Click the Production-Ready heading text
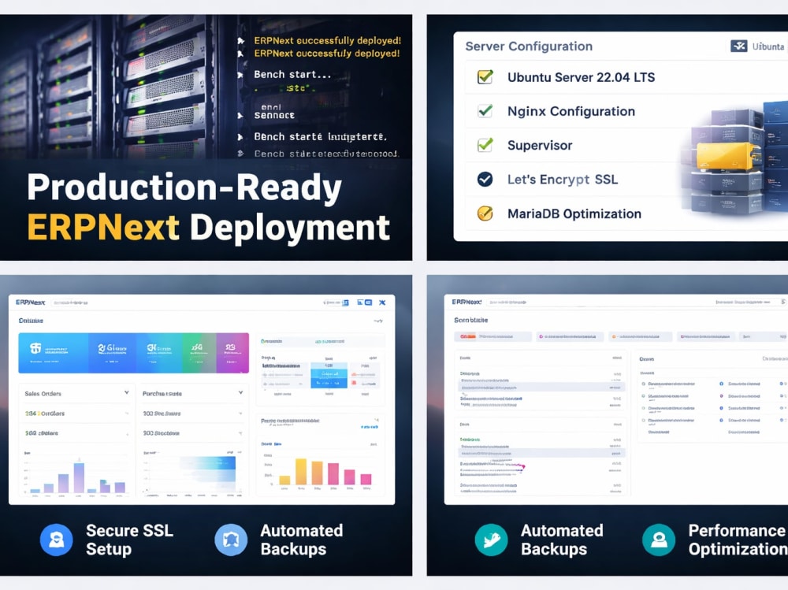 [x=184, y=188]
